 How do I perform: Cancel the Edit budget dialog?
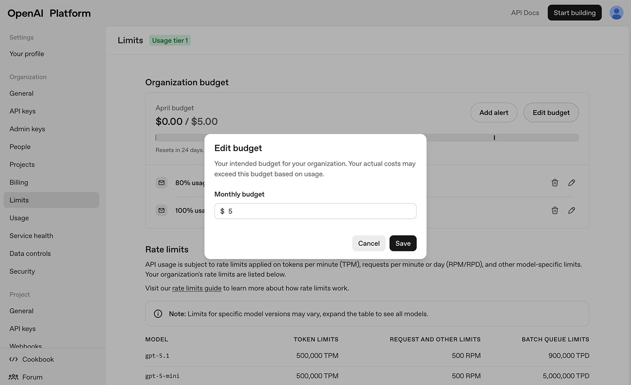[368, 243]
